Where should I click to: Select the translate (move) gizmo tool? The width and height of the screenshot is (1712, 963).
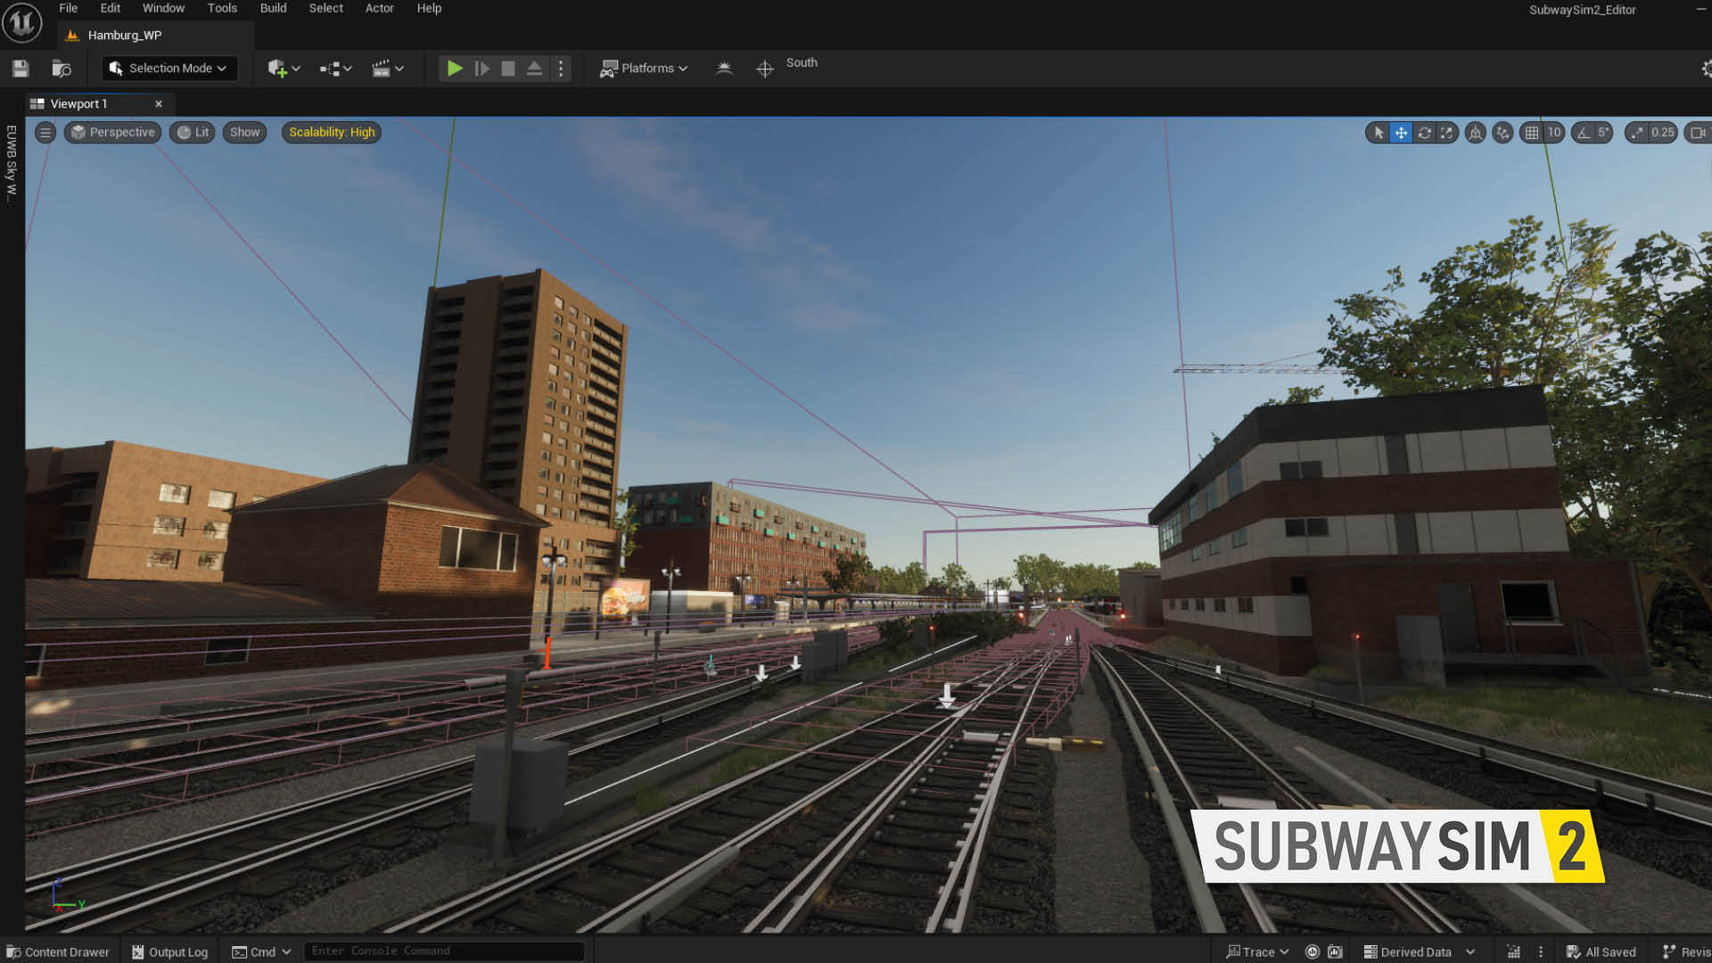tap(1401, 133)
